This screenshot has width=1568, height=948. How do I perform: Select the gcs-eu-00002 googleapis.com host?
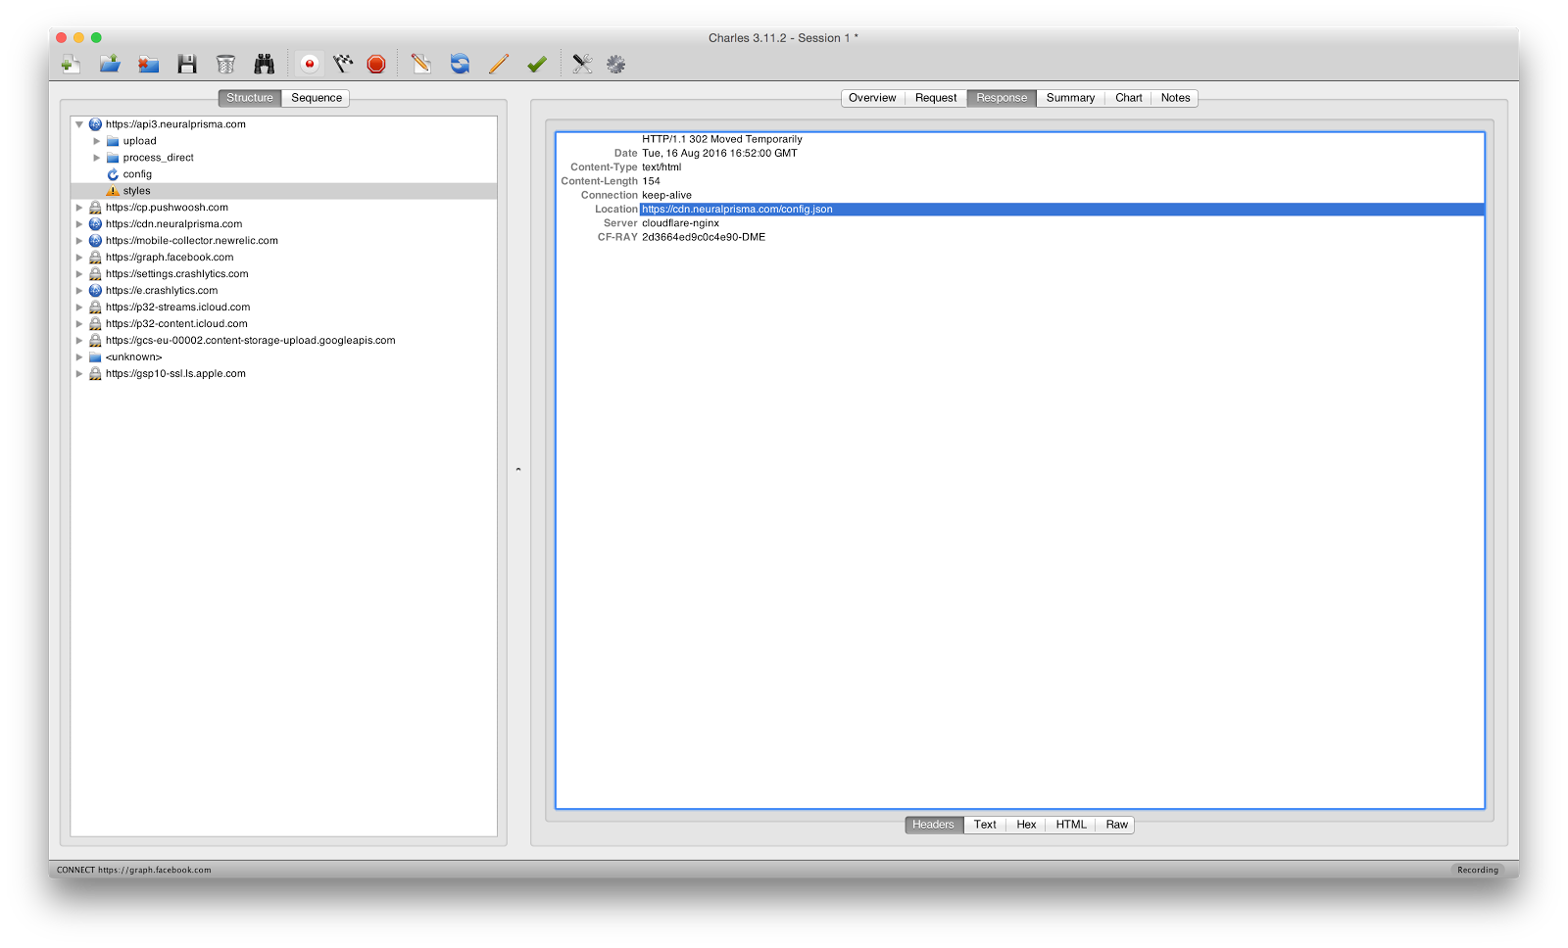pyautogui.click(x=250, y=341)
